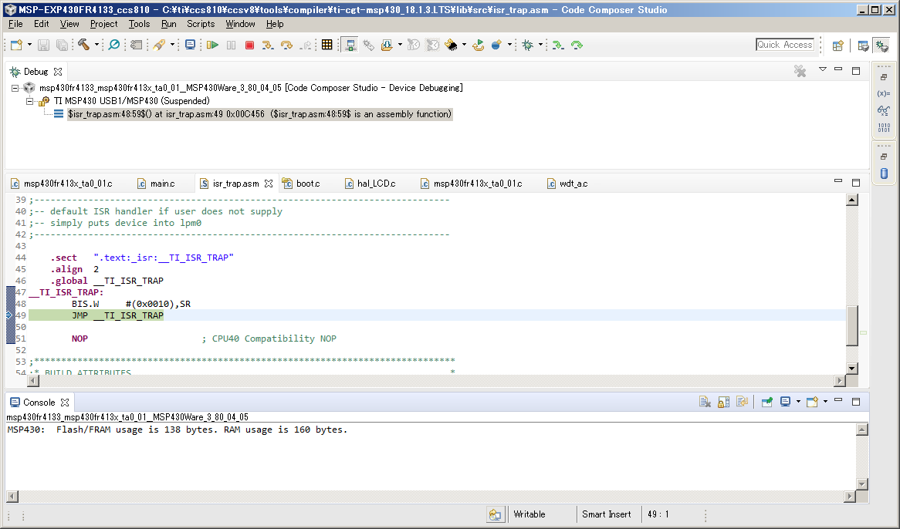900x529 pixels.
Task: Open the Display Selected Console dropdown arrow
Action: point(797,402)
